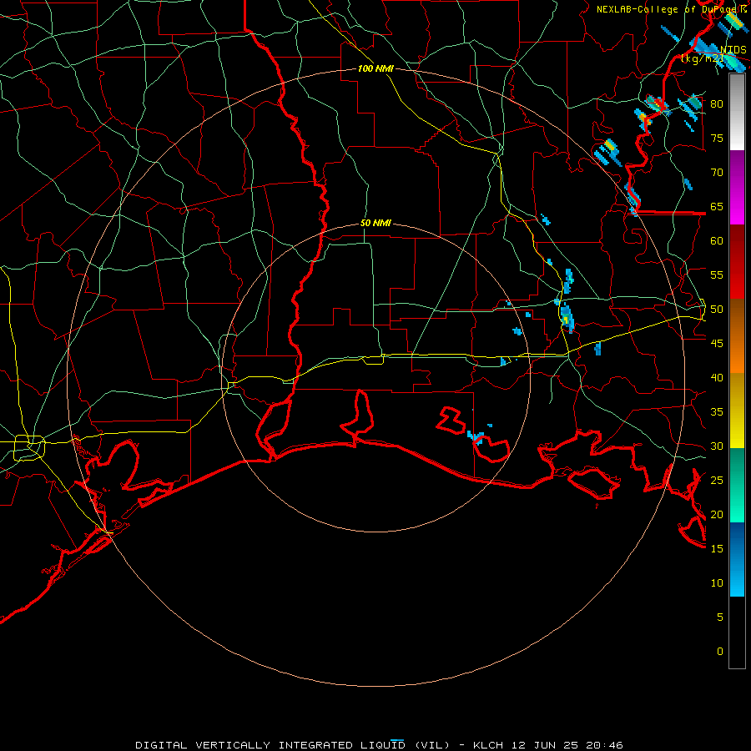Click the scale value 35
751x751 pixels.
coord(717,412)
